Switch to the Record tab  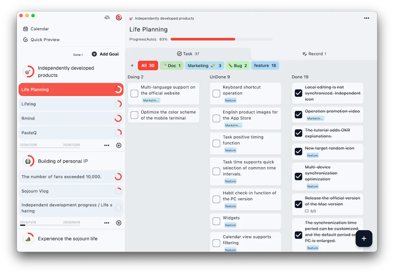coord(314,54)
